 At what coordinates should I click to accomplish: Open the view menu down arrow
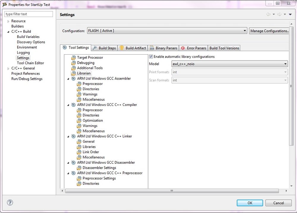[x=290, y=14]
